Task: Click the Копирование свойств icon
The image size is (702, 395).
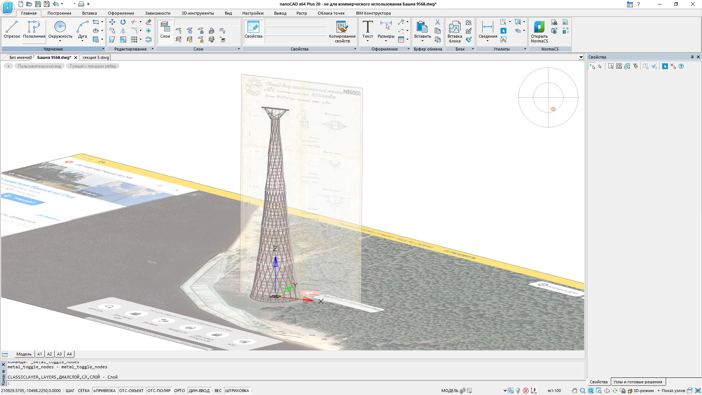Action: point(342,27)
